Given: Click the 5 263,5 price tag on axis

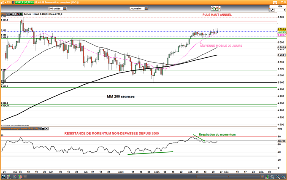Looking at the screenshot, I should coord(282,48).
